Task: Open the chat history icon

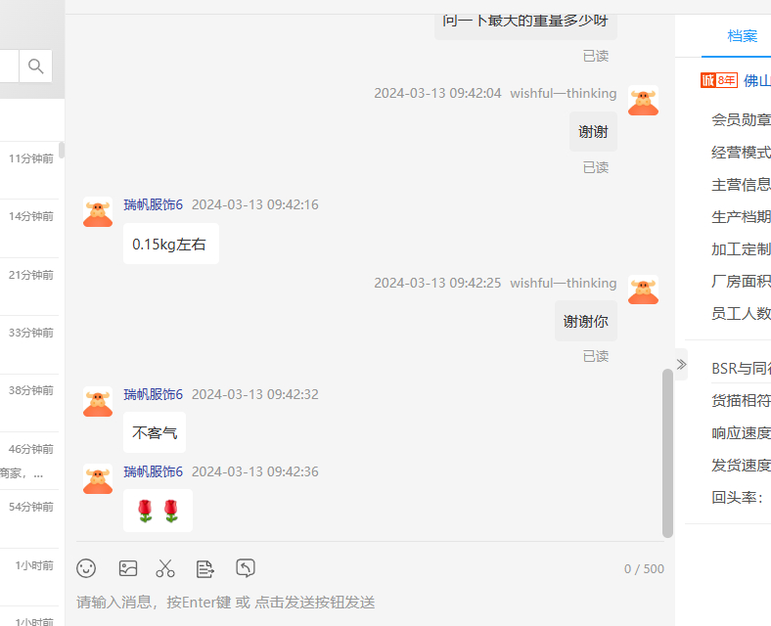Action: [246, 568]
